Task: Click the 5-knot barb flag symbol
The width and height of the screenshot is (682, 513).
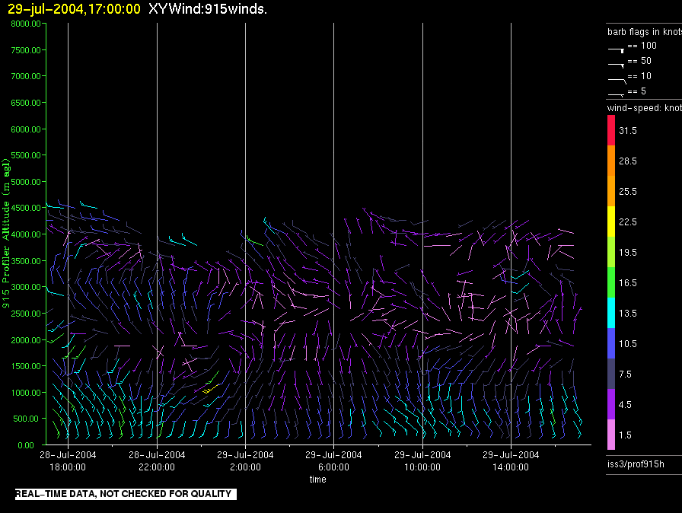Action: point(616,94)
